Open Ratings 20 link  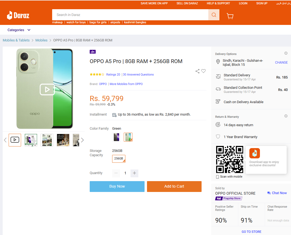point(113,74)
